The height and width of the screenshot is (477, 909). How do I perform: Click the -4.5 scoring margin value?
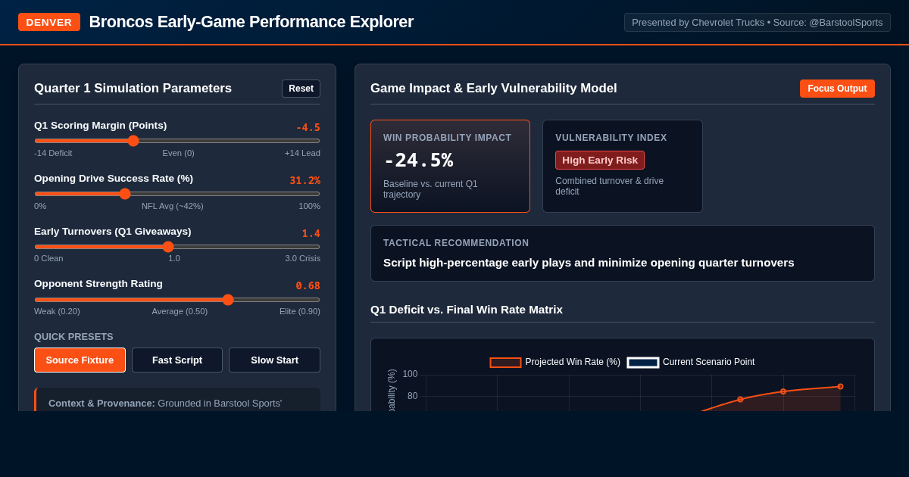point(308,127)
